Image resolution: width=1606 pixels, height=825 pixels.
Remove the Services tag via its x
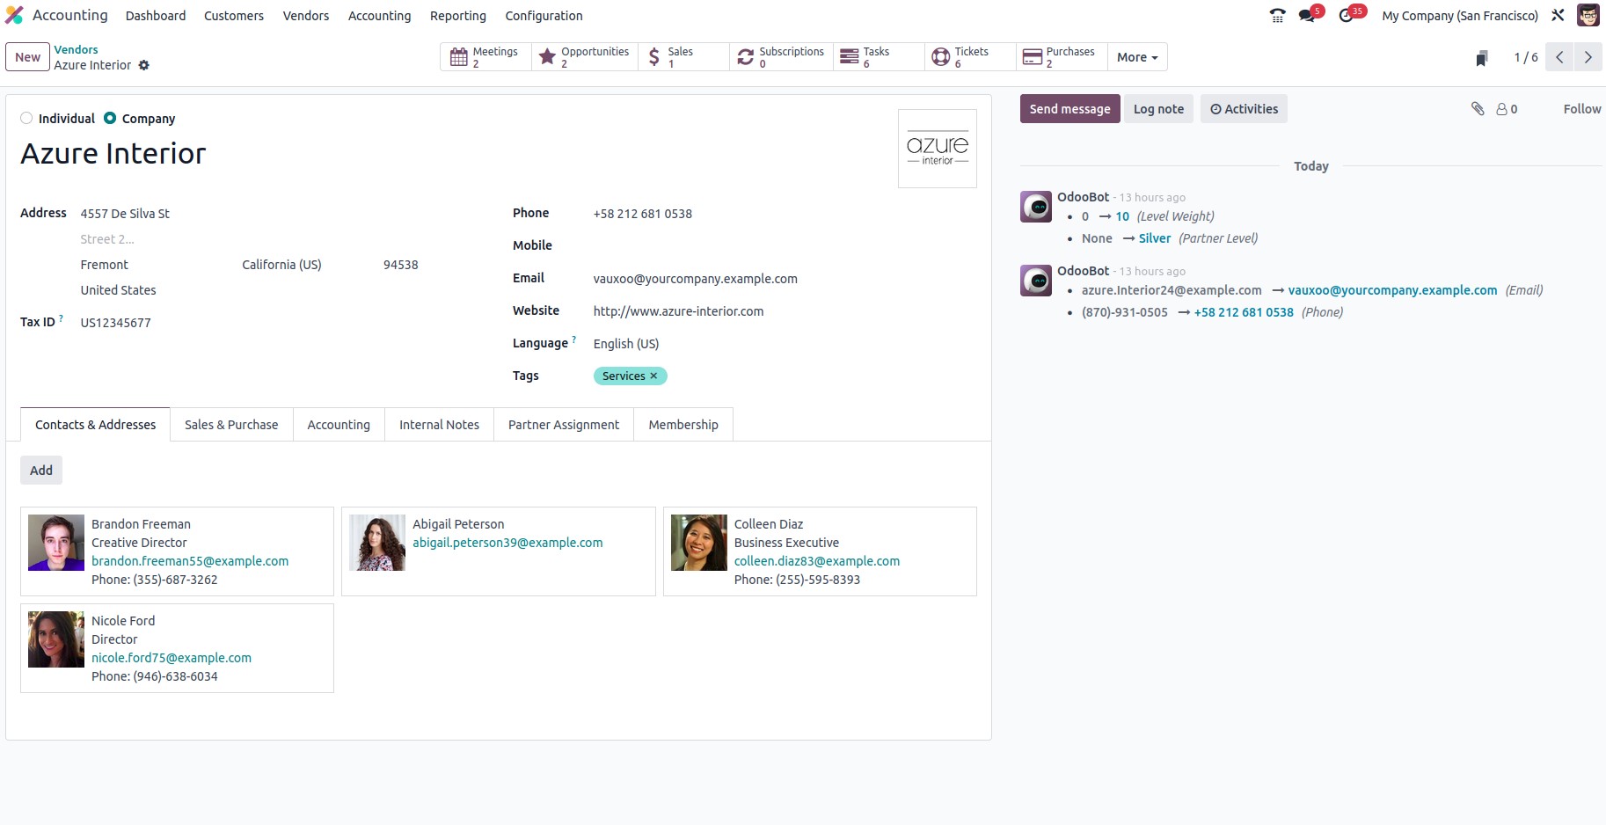653,376
